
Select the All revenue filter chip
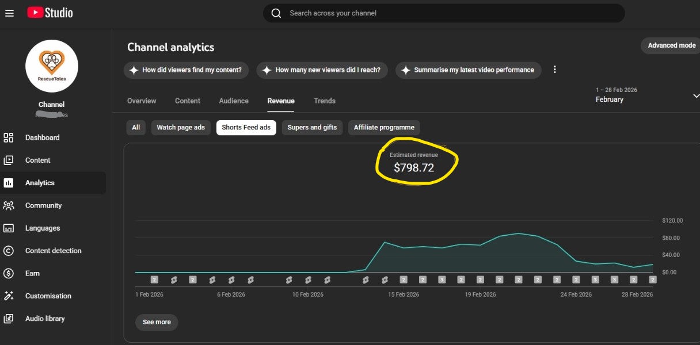click(136, 128)
